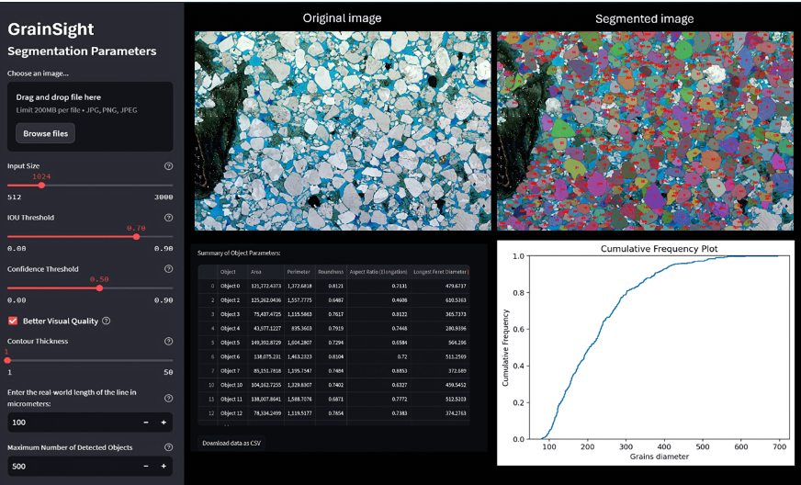Image resolution: width=801 pixels, height=485 pixels.
Task: Sort table by the Area column header
Action: [256, 272]
